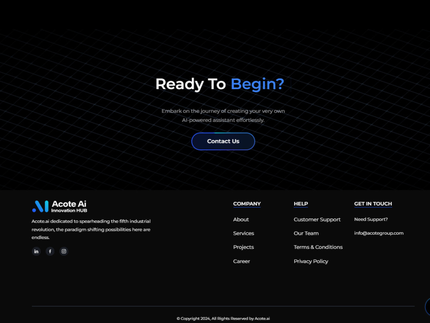The width and height of the screenshot is (430, 323).
Task: Open the Instagram social icon
Action: coord(64,252)
